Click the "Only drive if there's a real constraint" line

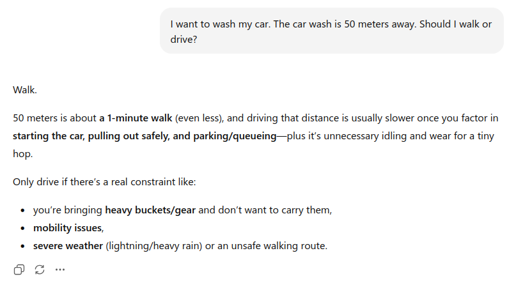[x=104, y=182]
